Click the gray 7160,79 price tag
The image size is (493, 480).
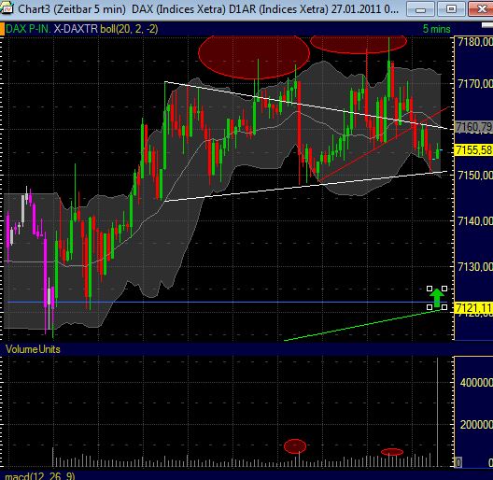point(473,127)
